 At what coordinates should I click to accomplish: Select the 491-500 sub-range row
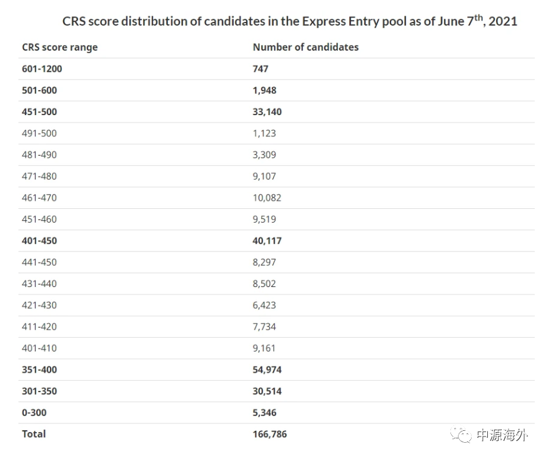39,133
